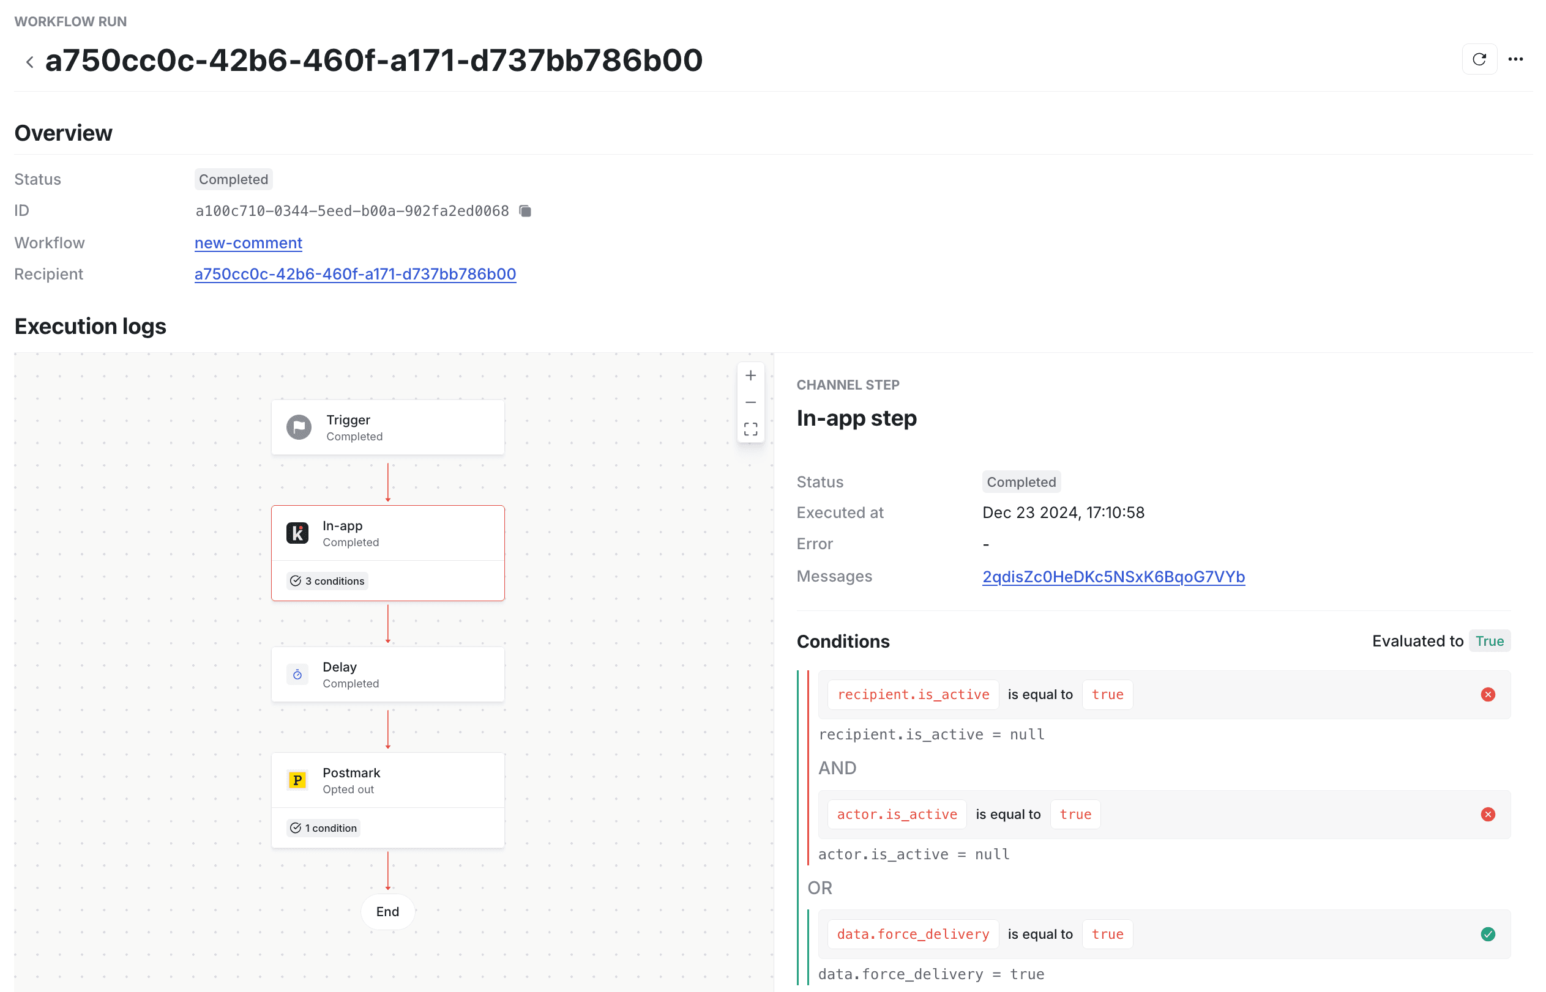Zoom out on the workflow canvas

click(x=750, y=402)
